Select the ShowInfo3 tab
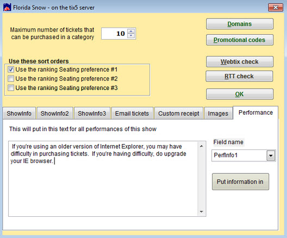 (x=92, y=114)
